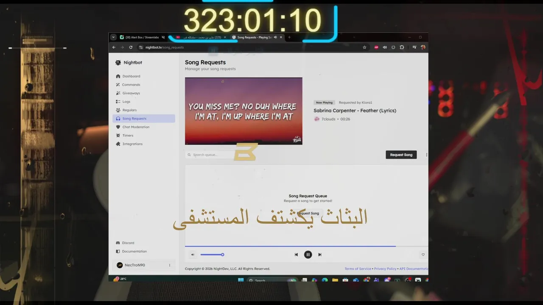Viewport: 543px width, 305px height.
Task: Select Song Requests in the sidebar
Action: (143, 119)
